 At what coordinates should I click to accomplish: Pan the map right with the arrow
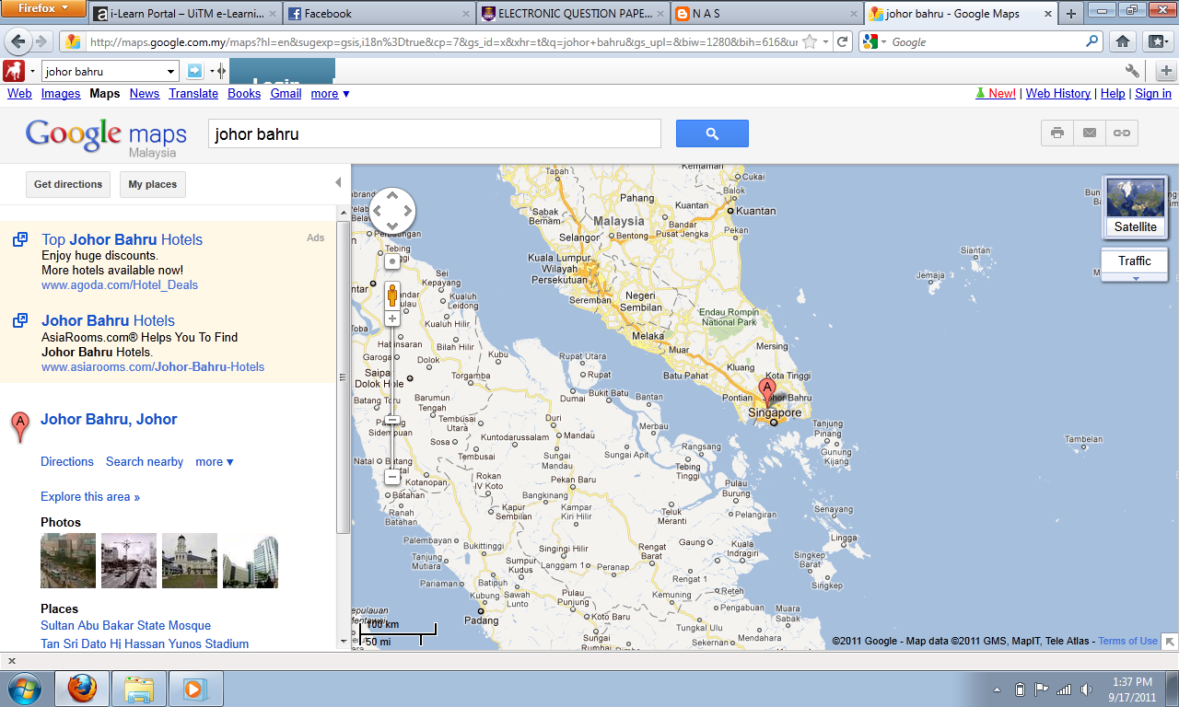tap(408, 211)
